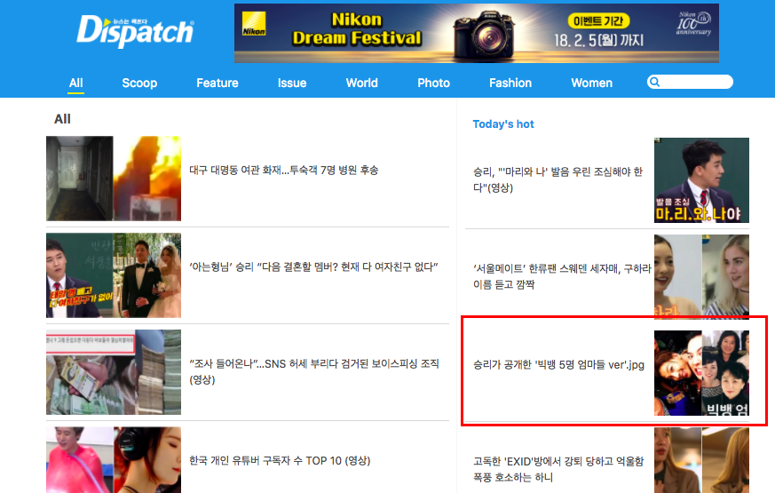This screenshot has width=775, height=493.
Task: Select the All tab in the navigation
Action: pos(75,83)
